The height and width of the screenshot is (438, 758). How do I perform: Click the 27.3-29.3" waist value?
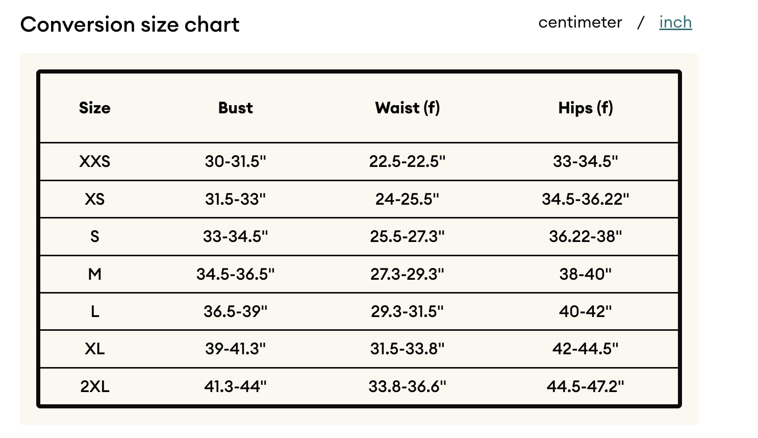[408, 274]
